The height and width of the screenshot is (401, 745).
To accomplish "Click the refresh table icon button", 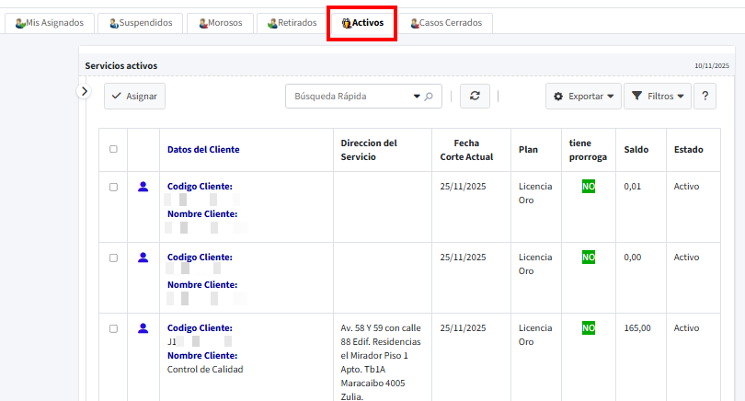I will [474, 96].
